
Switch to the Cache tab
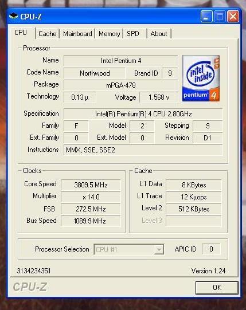click(x=48, y=34)
